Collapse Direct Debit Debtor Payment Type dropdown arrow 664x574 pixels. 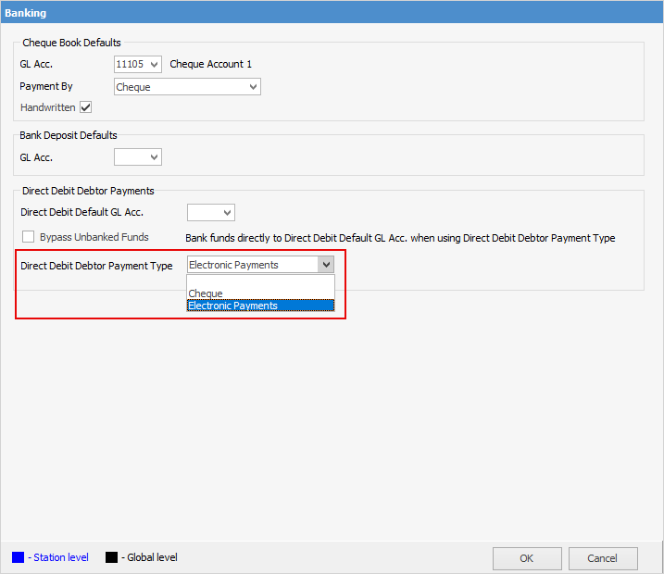point(326,265)
